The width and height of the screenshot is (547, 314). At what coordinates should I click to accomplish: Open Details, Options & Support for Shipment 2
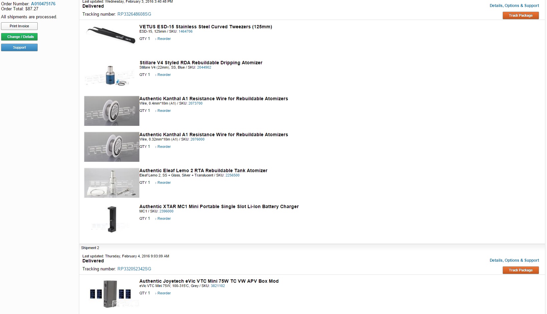tap(514, 260)
